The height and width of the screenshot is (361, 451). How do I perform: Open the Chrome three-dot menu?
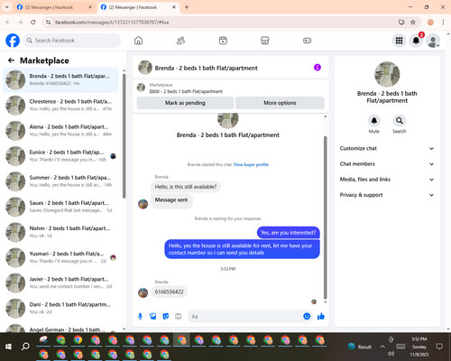point(443,22)
